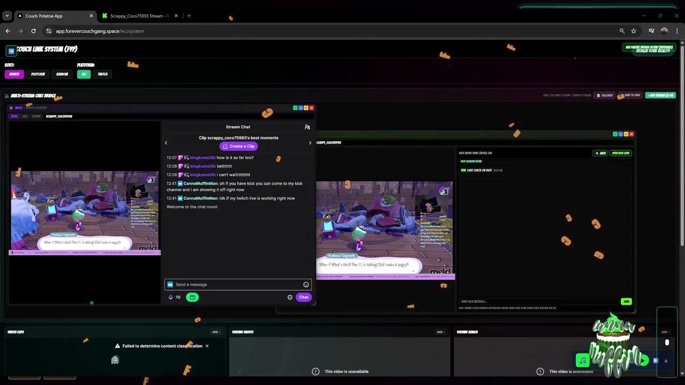Enable Snap to Grid
This screenshot has height=385, width=685.
click(630, 95)
